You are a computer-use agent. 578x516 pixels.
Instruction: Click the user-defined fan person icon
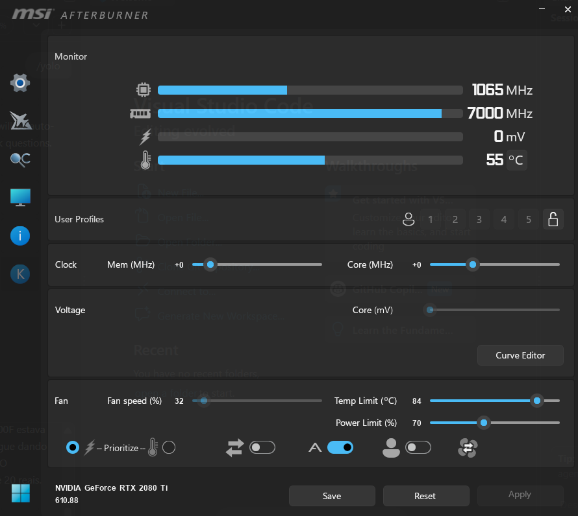click(x=391, y=448)
